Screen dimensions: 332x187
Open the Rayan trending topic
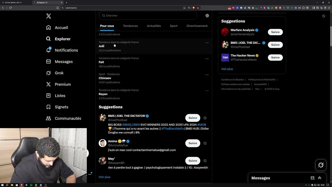(x=154, y=94)
